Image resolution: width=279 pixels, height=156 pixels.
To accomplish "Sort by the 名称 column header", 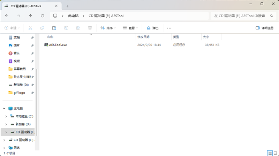I will [x=50, y=37].
